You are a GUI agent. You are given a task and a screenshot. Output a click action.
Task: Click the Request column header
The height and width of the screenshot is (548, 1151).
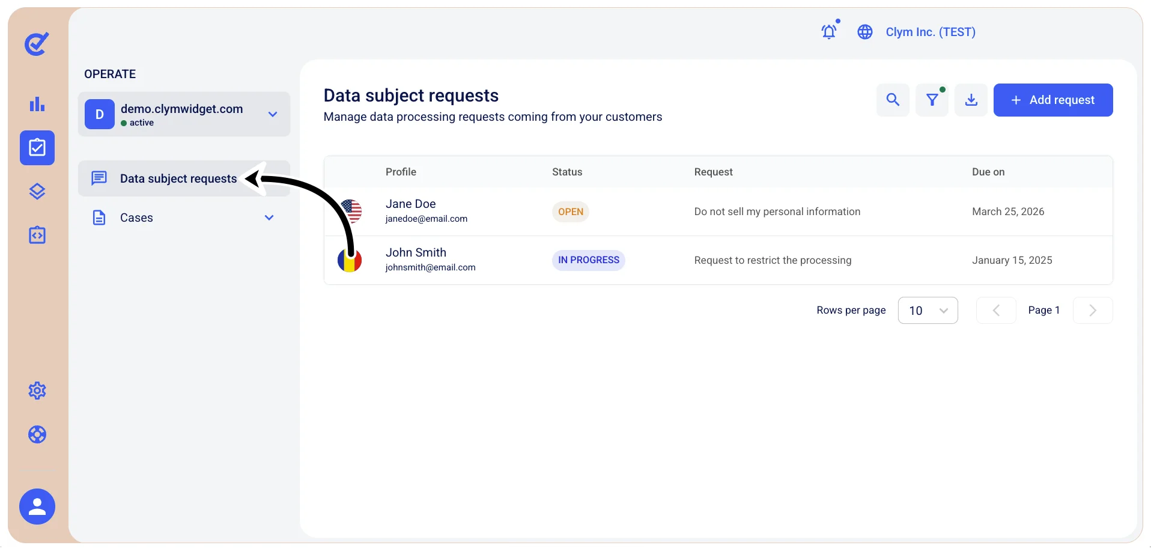pyautogui.click(x=713, y=172)
